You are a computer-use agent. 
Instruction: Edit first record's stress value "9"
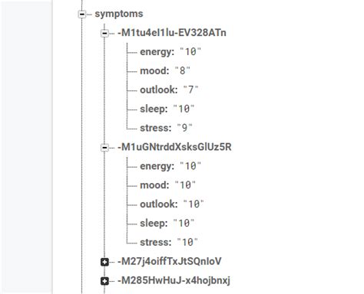click(184, 128)
